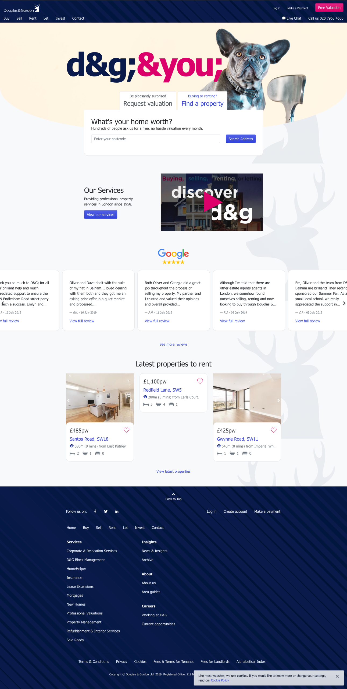Open the Santos Road property photo

click(x=100, y=398)
